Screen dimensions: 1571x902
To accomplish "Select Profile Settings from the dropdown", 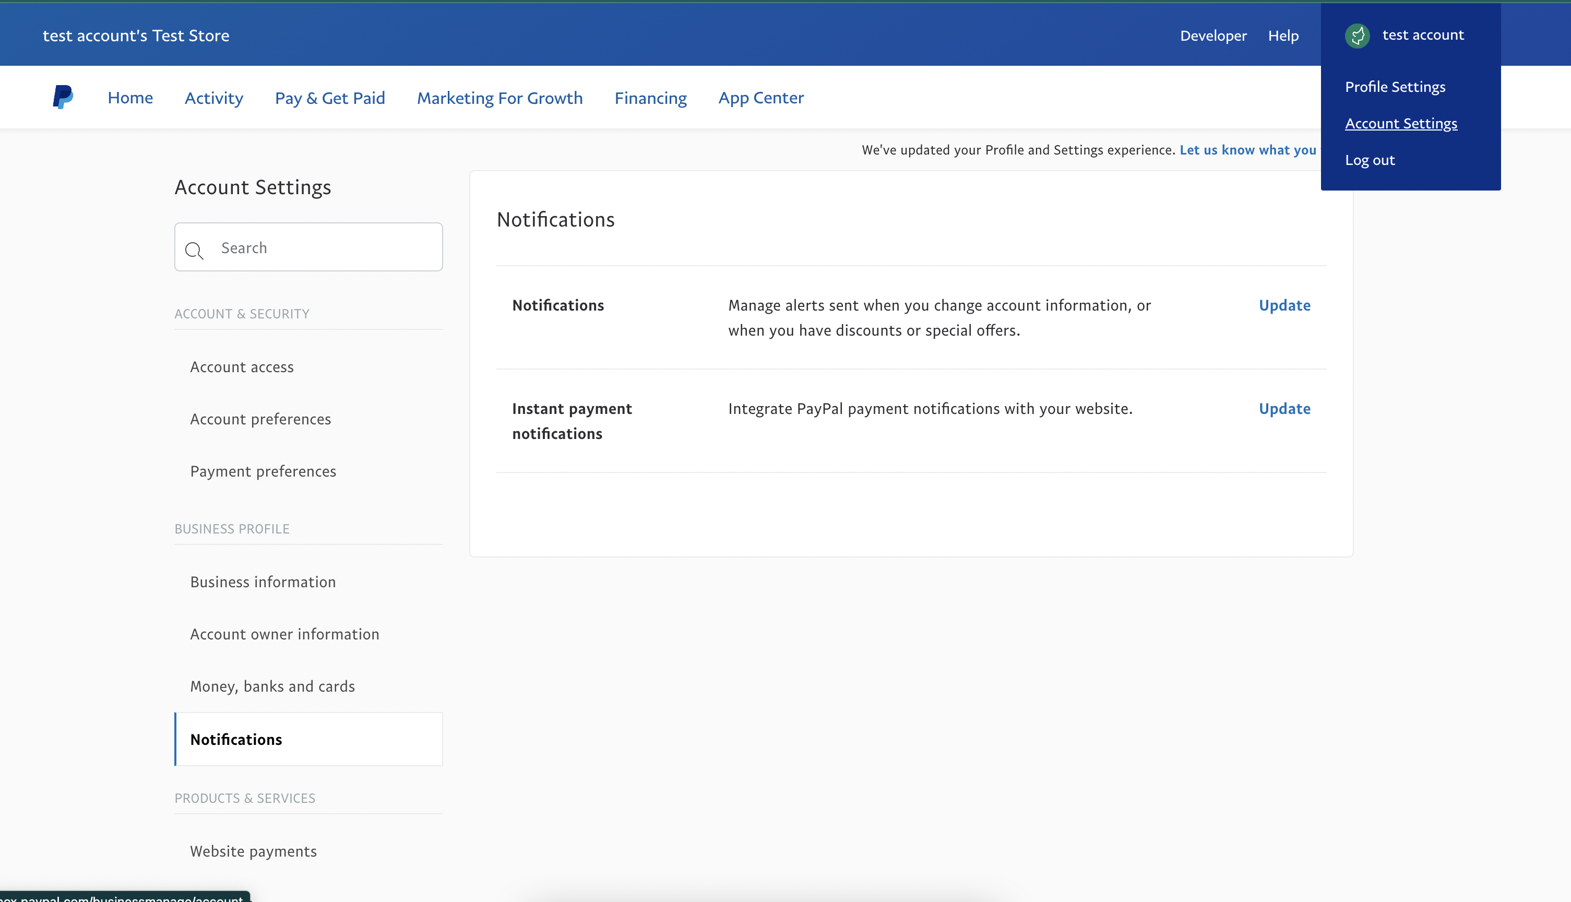I will [x=1395, y=87].
